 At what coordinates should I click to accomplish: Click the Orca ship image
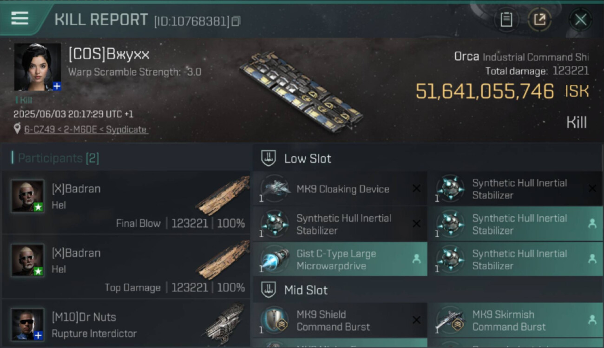[x=301, y=90]
